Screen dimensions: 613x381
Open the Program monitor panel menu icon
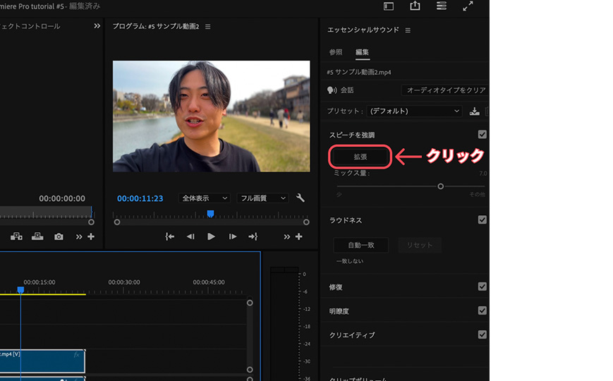[208, 27]
